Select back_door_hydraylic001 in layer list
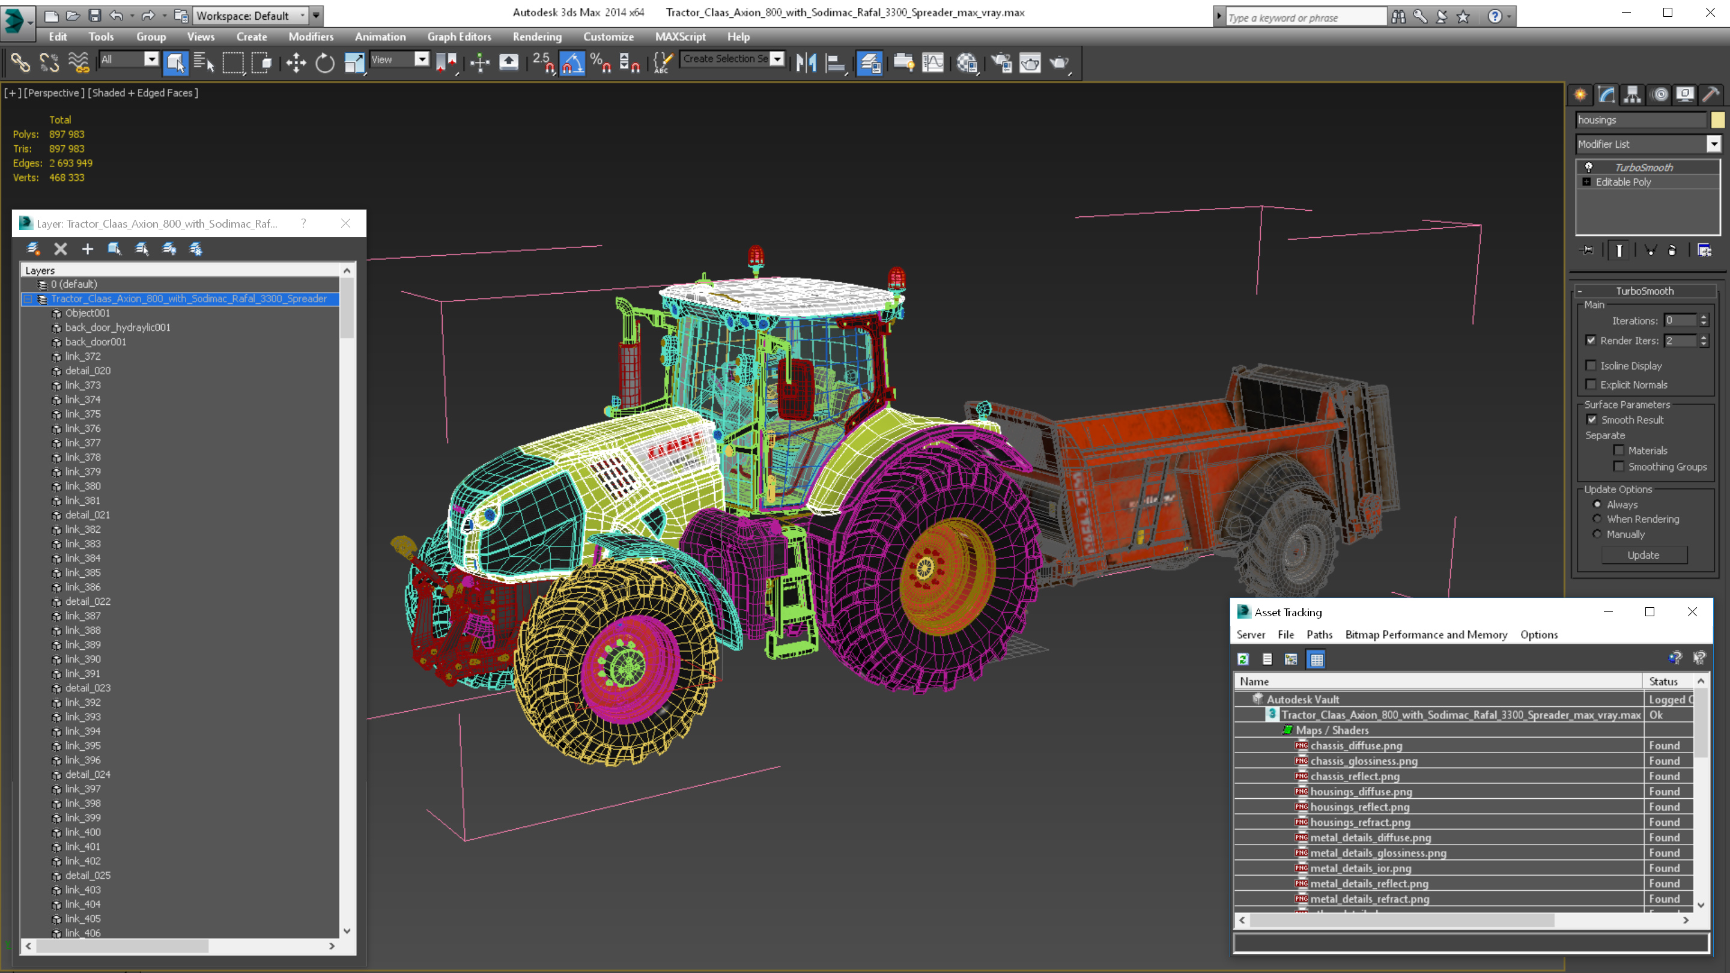This screenshot has height=973, width=1730. 118,328
